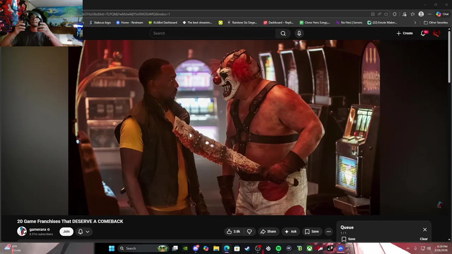The image size is (452, 254).
Task: Open the media control music-note icon
Action: (x=404, y=14)
